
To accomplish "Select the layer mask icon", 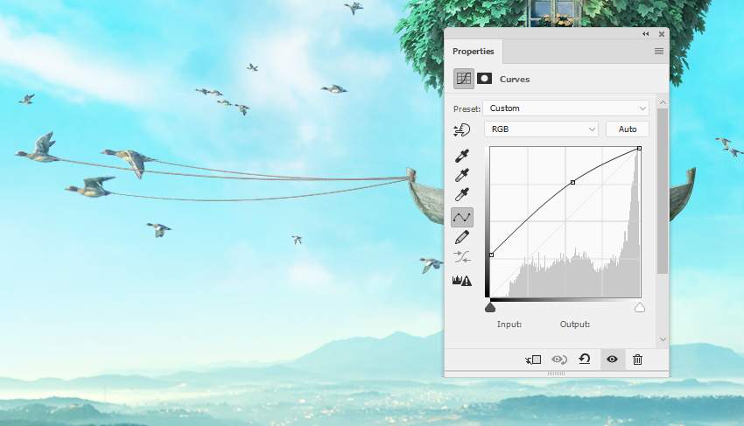I will pos(484,78).
